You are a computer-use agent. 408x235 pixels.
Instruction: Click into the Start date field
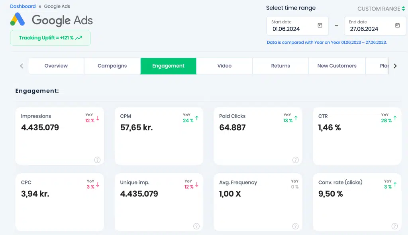[297, 26]
